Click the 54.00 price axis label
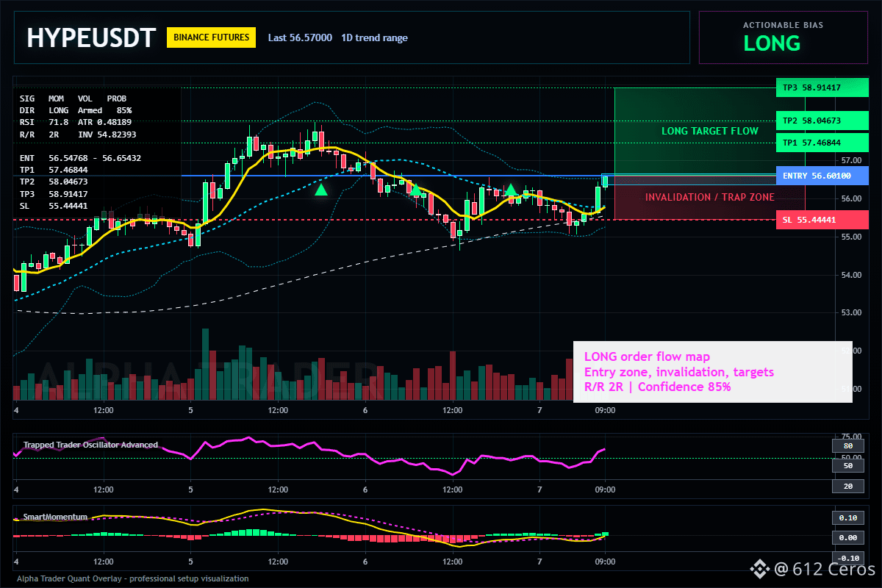The height and width of the screenshot is (588, 882). [851, 275]
